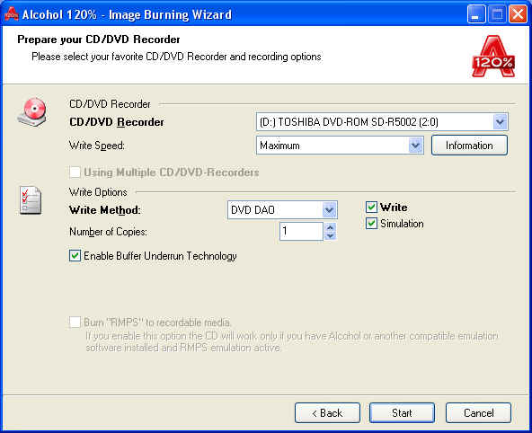Click the red CD recorder drive icon
532x433 pixels.
click(x=31, y=112)
